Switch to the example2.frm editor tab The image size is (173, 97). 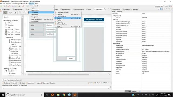[65, 9]
